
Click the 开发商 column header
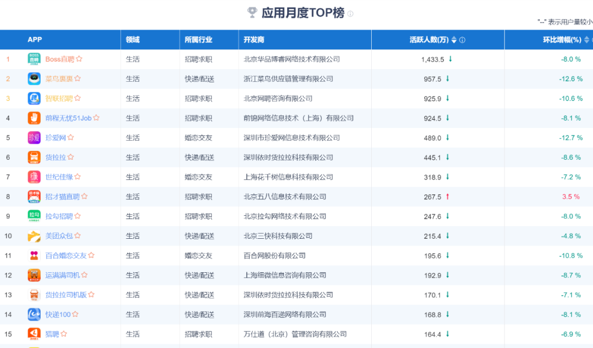click(254, 40)
